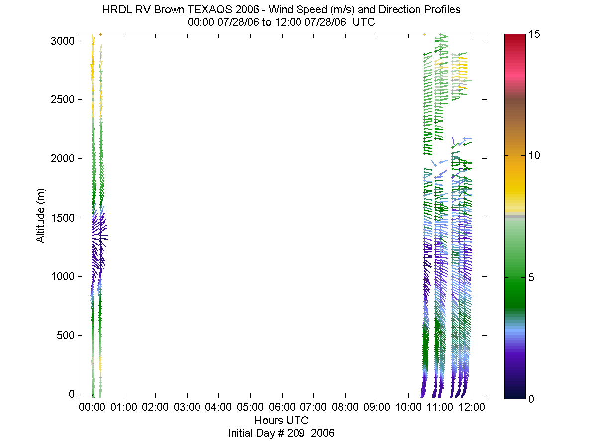
Task: Pick the dark navy bottom of the colorbar
Action: [x=515, y=393]
